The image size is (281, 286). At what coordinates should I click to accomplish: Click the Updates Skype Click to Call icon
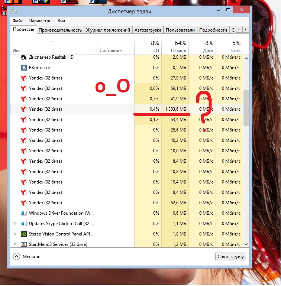pos(23,224)
